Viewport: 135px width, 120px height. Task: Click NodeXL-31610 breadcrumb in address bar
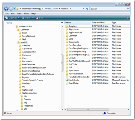pos(51,9)
